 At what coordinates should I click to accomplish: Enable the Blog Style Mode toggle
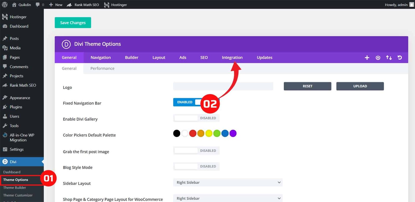(x=196, y=166)
